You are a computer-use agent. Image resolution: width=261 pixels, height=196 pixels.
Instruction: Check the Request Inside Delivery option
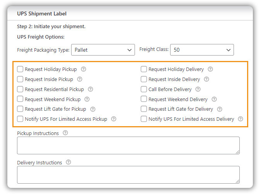click(x=144, y=79)
